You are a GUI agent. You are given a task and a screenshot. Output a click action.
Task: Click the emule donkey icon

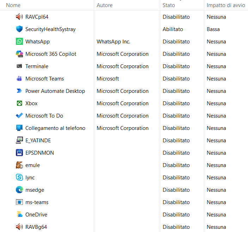[x=19, y=165]
